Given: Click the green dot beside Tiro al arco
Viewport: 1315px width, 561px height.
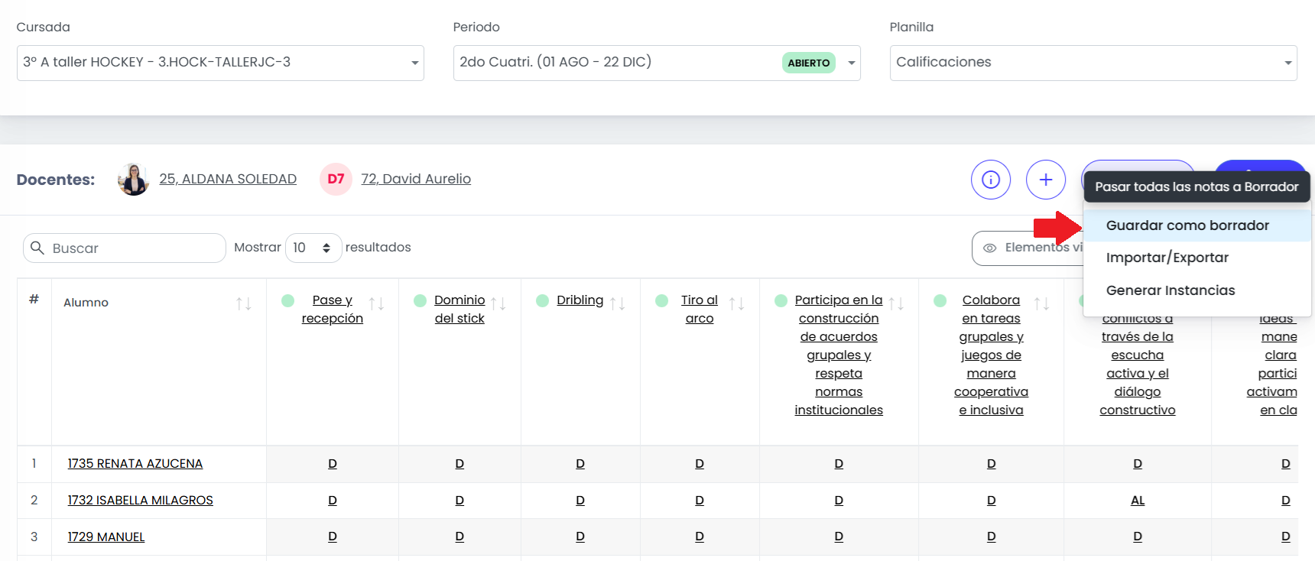Looking at the screenshot, I should coord(662,300).
